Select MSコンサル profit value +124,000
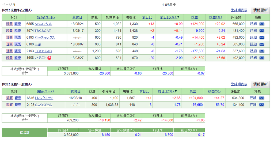Viewport: 274px width, 142px height. click(x=197, y=24)
